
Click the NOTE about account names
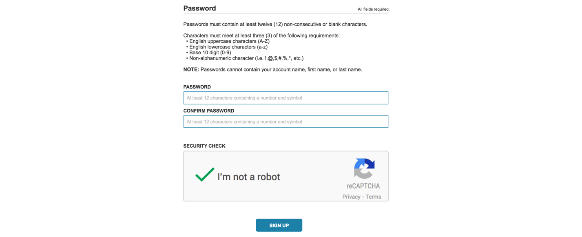(x=272, y=69)
